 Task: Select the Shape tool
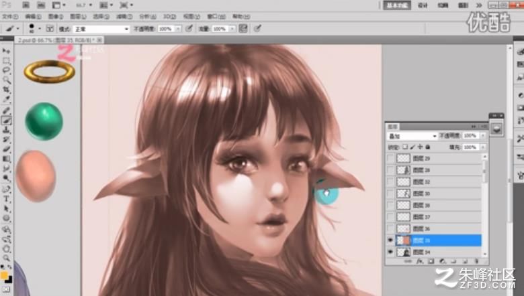click(6, 219)
